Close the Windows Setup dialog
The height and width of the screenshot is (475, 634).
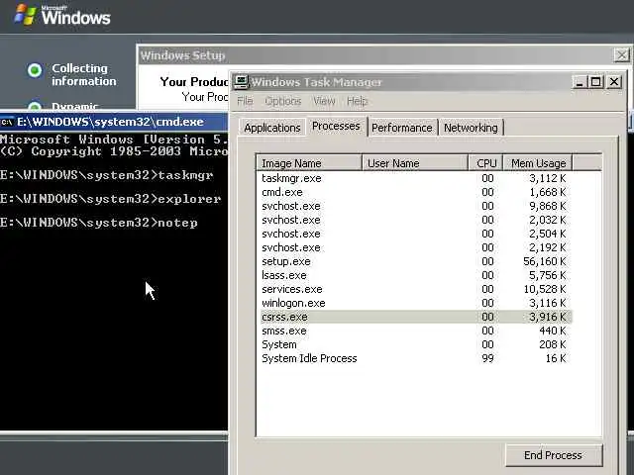click(621, 55)
